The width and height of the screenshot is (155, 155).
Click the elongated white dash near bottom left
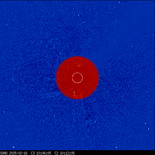[13, 147]
